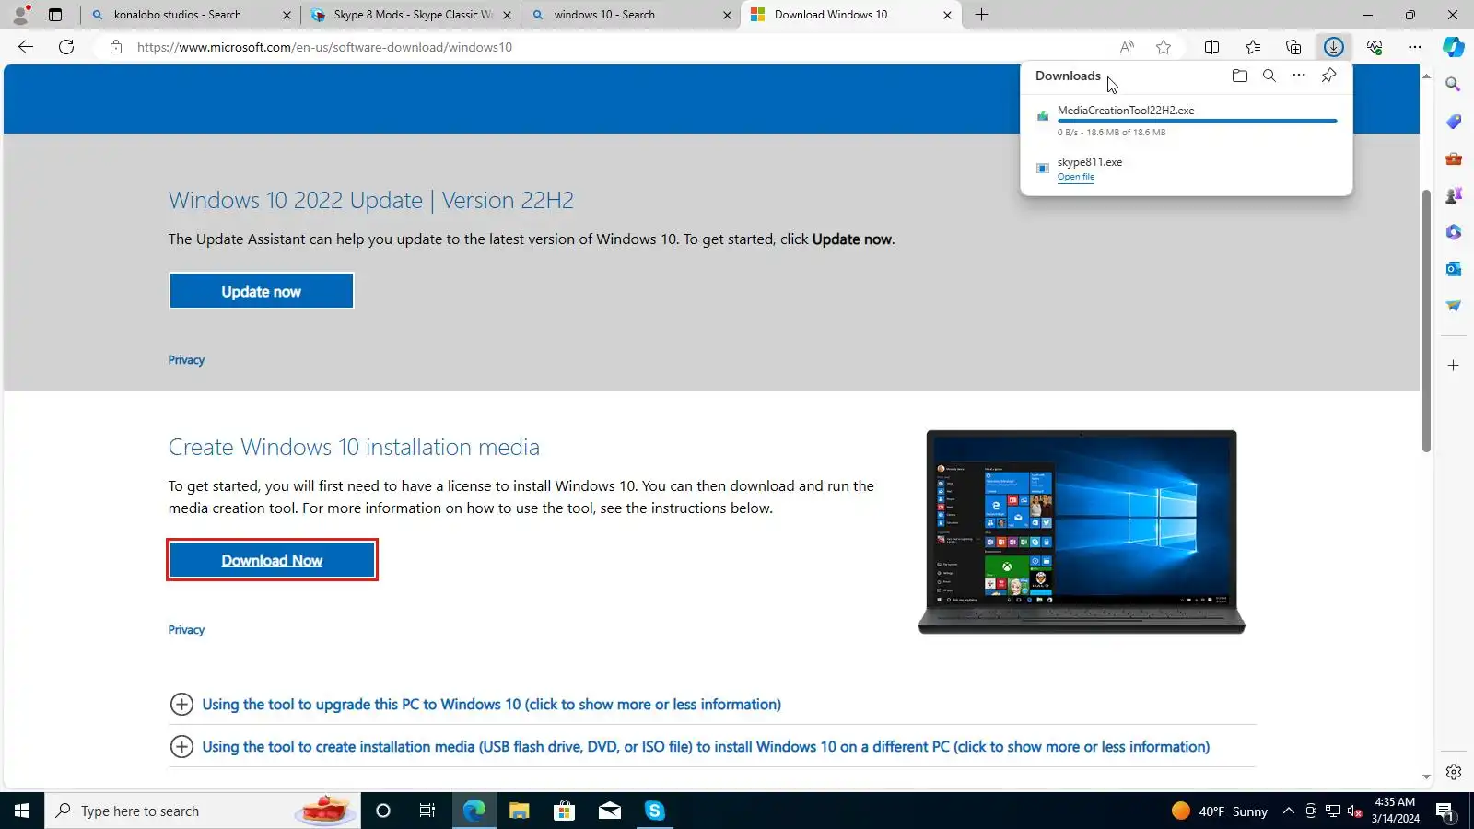Viewport: 1474px width, 829px height.
Task: Toggle split screen view
Action: click(1212, 47)
